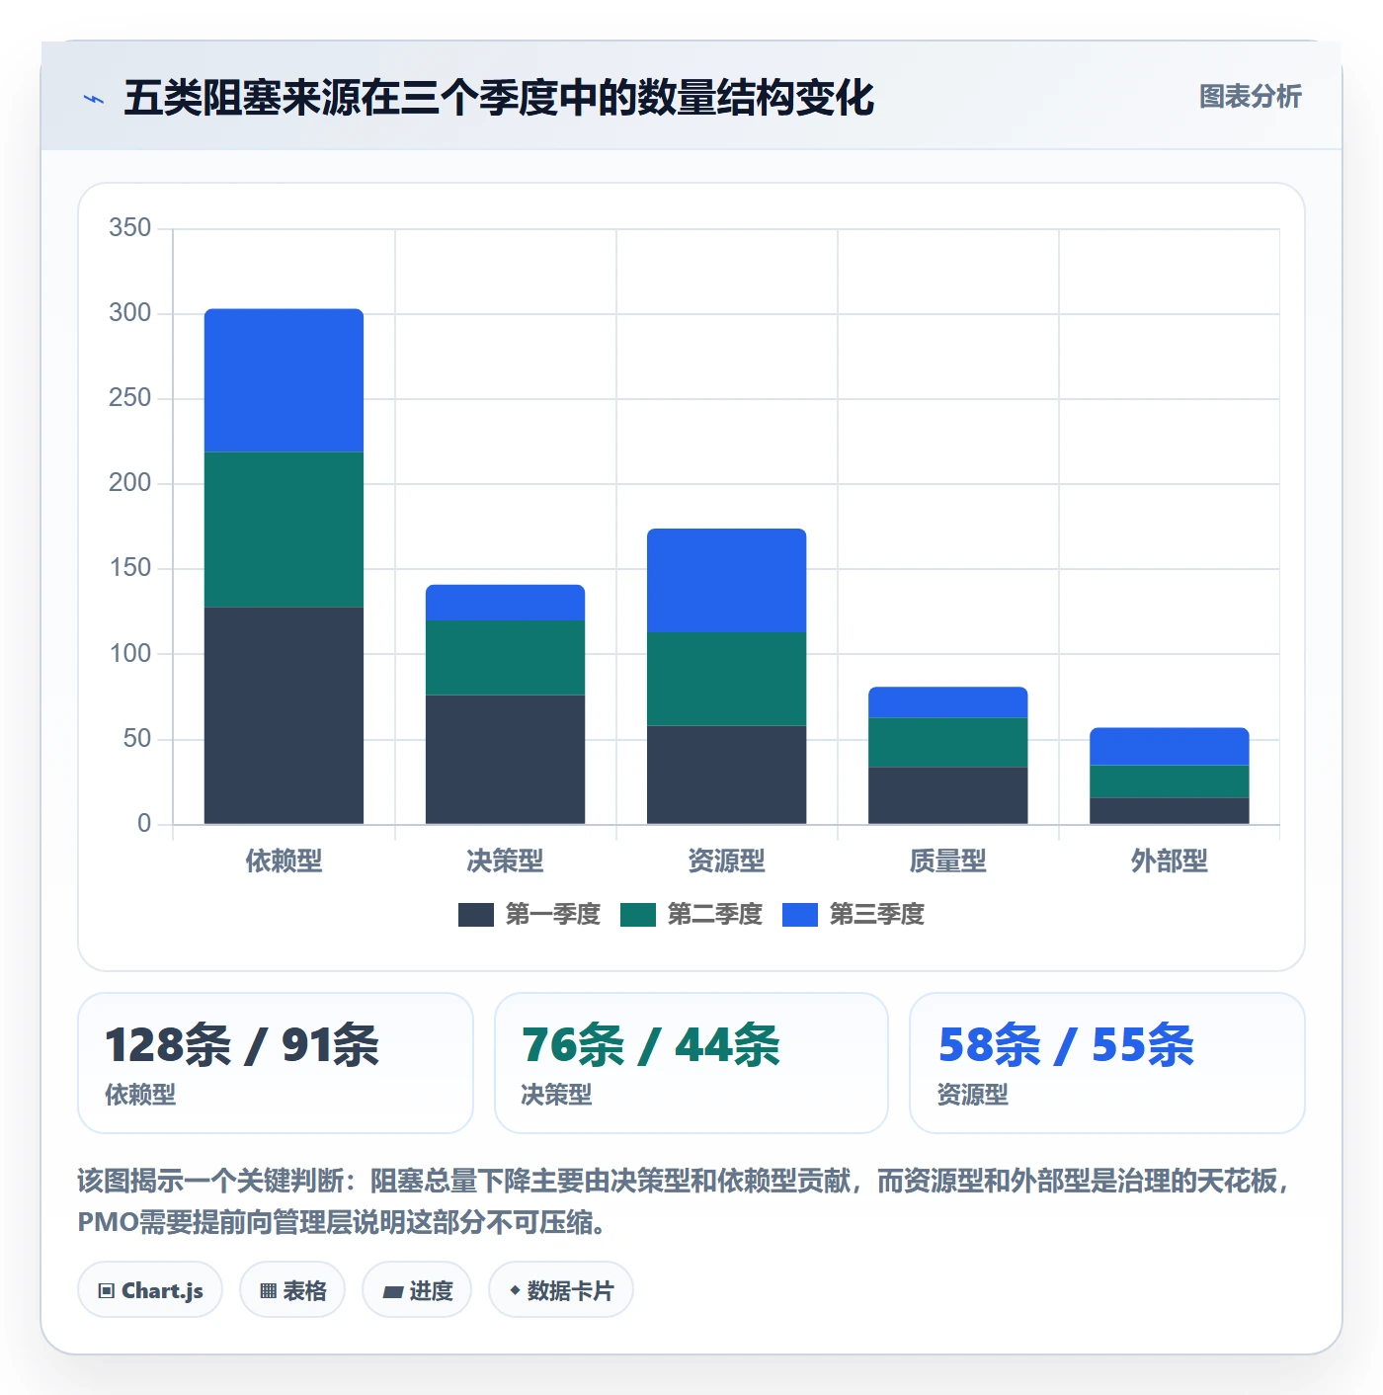The height and width of the screenshot is (1395, 1383).
Task: Click the green second-quarter segment of the 质量型 bar
Action: [x=947, y=742]
